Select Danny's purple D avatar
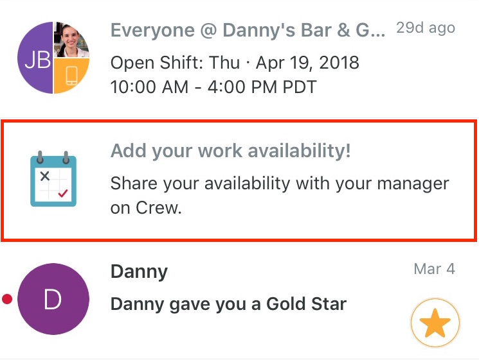This screenshot has width=479, height=360. (53, 299)
